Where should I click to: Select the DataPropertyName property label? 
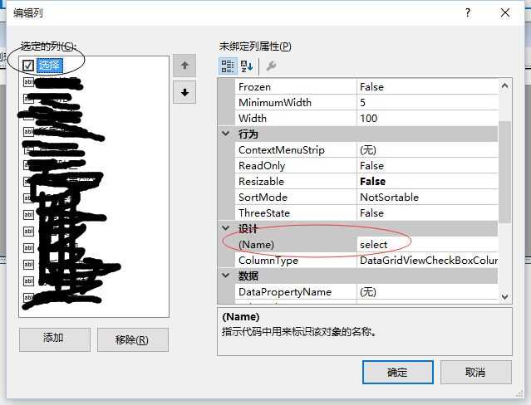click(285, 291)
